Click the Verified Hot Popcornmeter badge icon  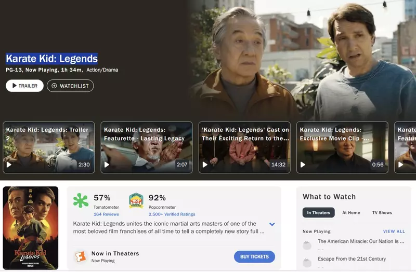point(136,200)
